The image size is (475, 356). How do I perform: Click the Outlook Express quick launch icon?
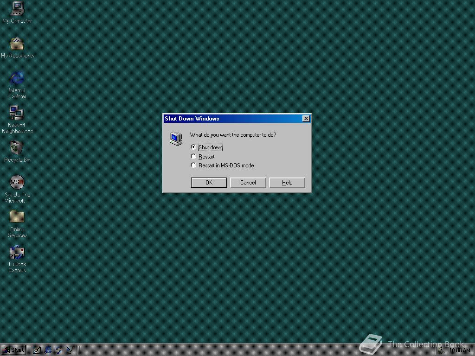click(x=58, y=350)
